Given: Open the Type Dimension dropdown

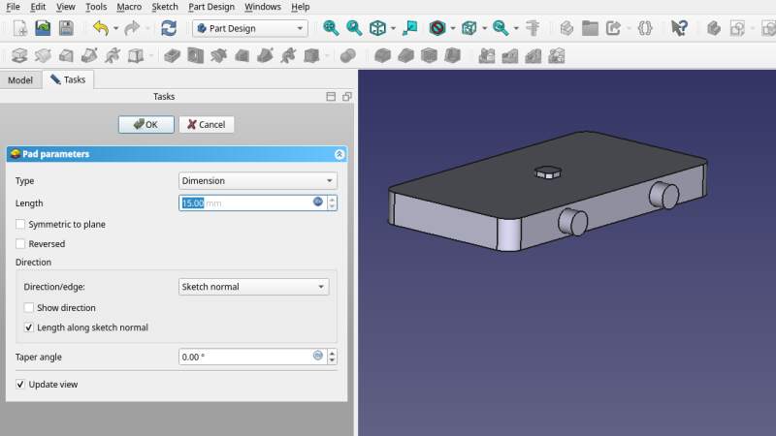Looking at the screenshot, I should (x=258, y=181).
